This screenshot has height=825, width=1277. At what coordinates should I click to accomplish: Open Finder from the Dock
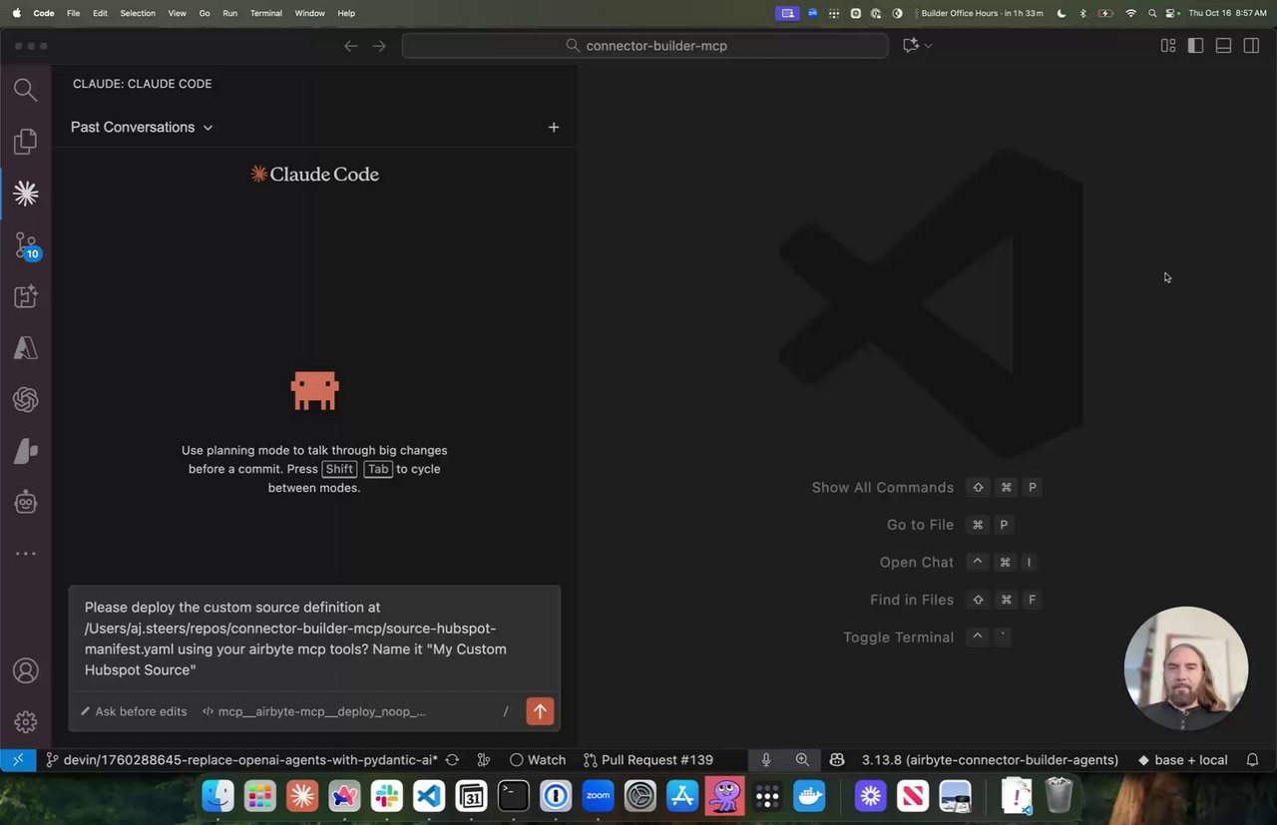click(x=217, y=796)
